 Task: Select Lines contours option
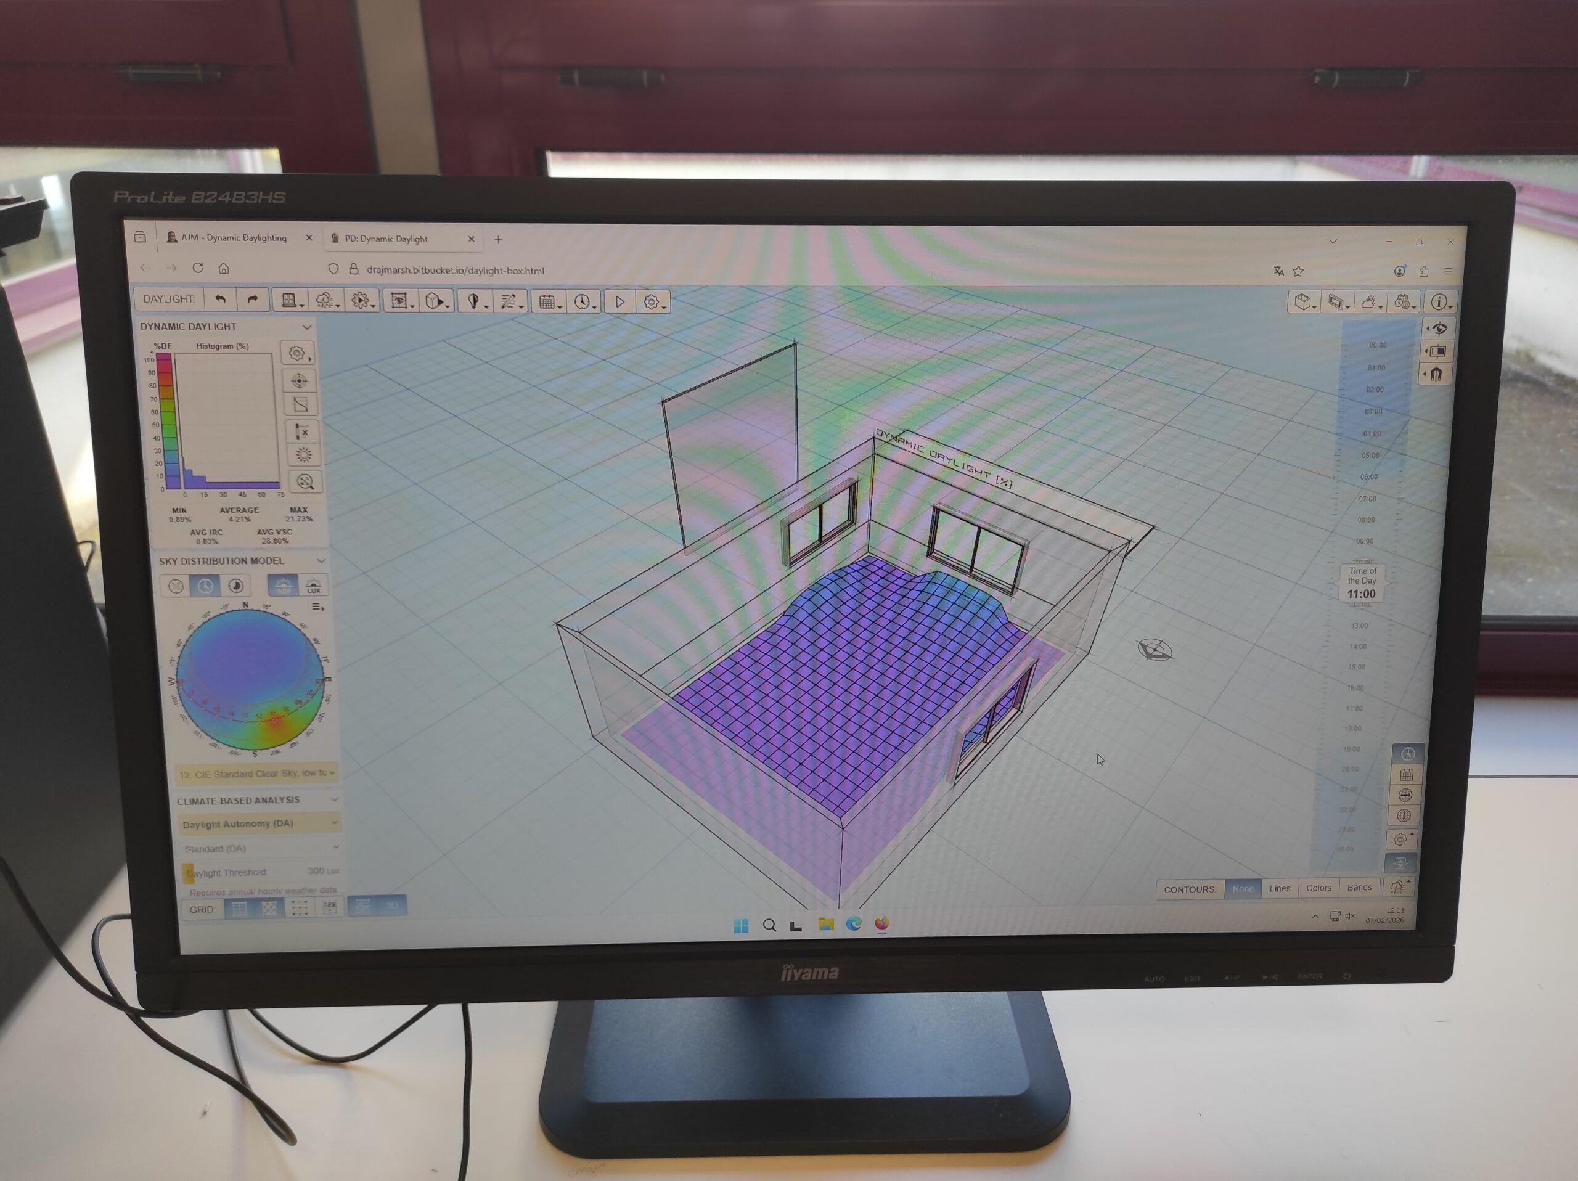tap(1280, 889)
